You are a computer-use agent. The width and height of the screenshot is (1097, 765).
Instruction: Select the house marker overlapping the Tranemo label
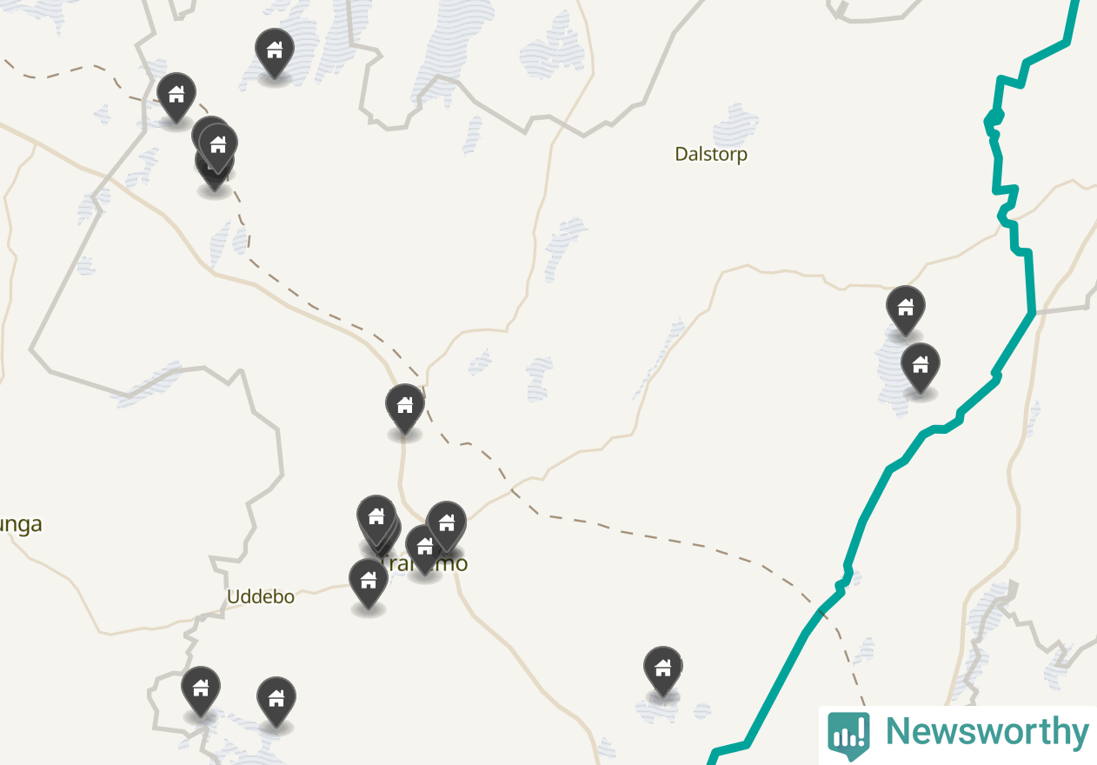tap(425, 550)
